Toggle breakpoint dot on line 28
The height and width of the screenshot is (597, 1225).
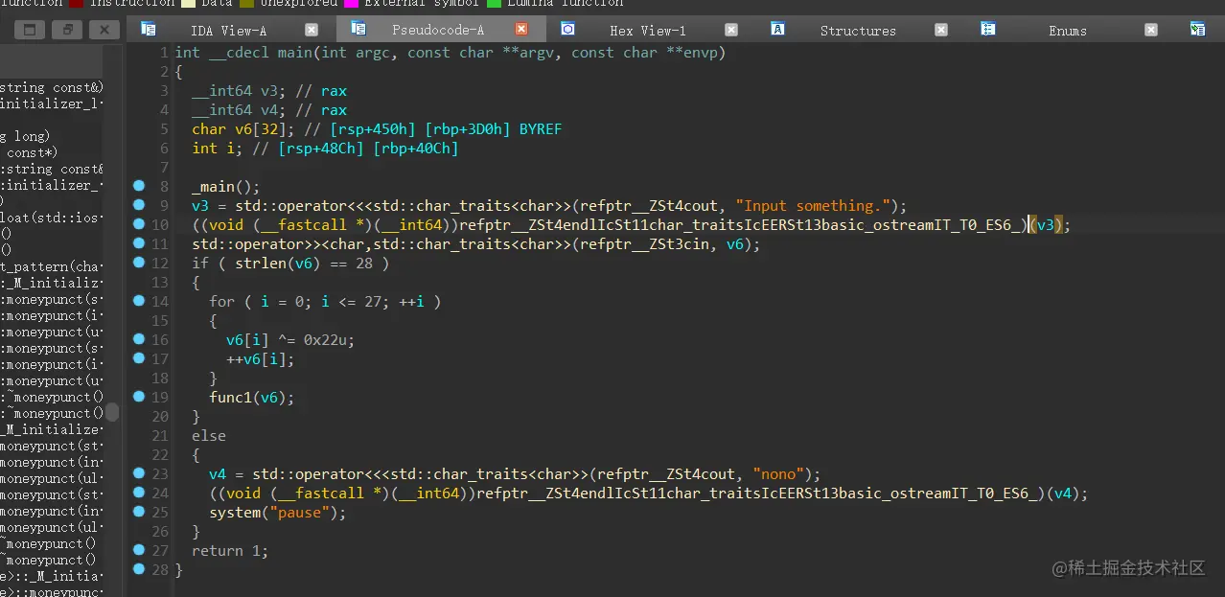tap(139, 569)
